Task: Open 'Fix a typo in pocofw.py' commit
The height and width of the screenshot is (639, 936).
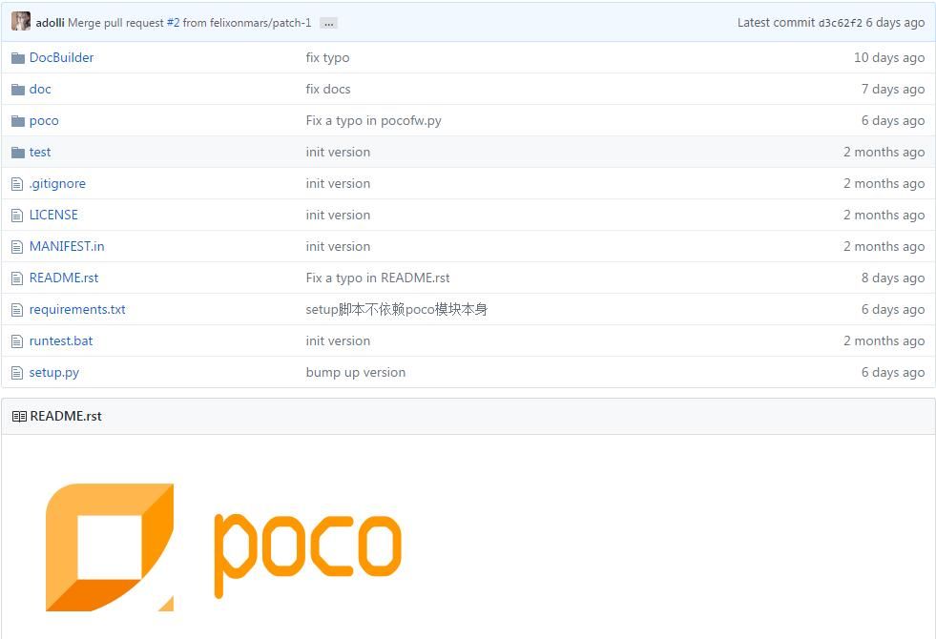Action: (374, 120)
